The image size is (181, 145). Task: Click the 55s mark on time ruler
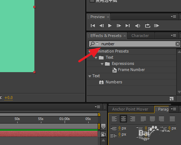41,119
